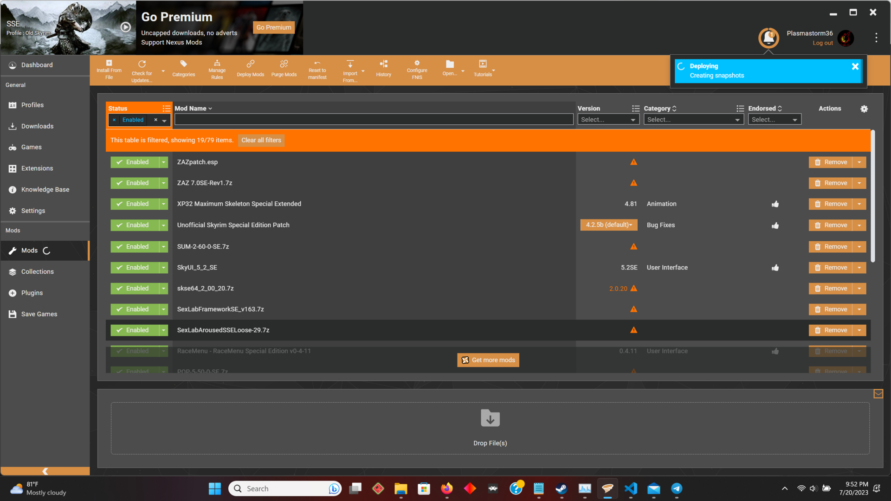Click the mod list vertical scrollbar
This screenshot has height=501, width=891.
(873, 196)
